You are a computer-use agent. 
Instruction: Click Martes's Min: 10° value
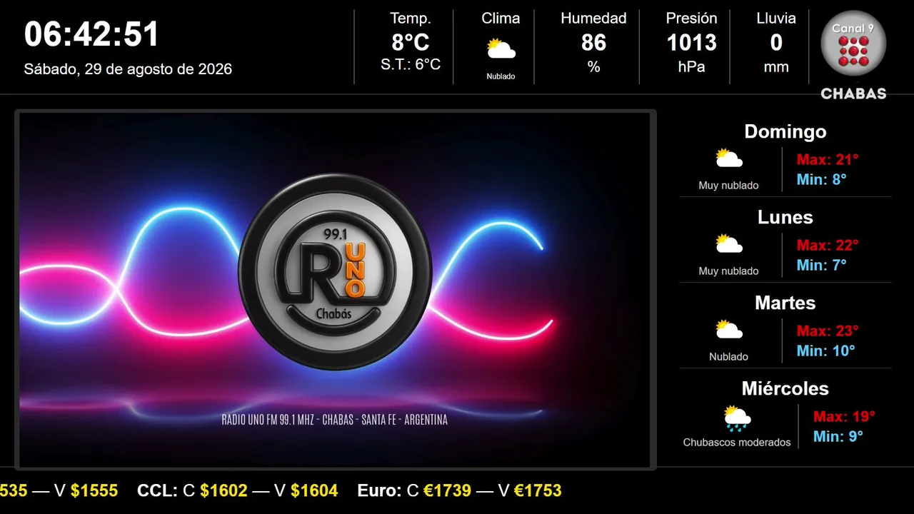point(826,351)
